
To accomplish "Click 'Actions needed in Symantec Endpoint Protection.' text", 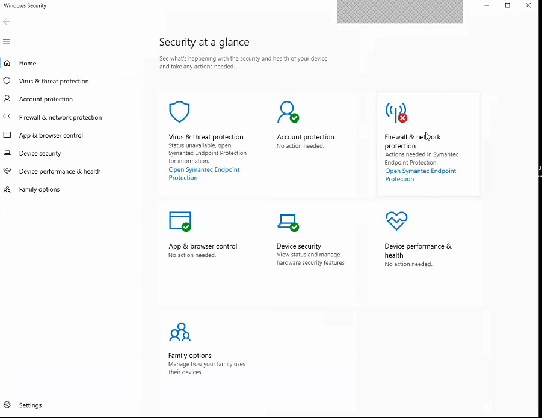I will point(422,159).
